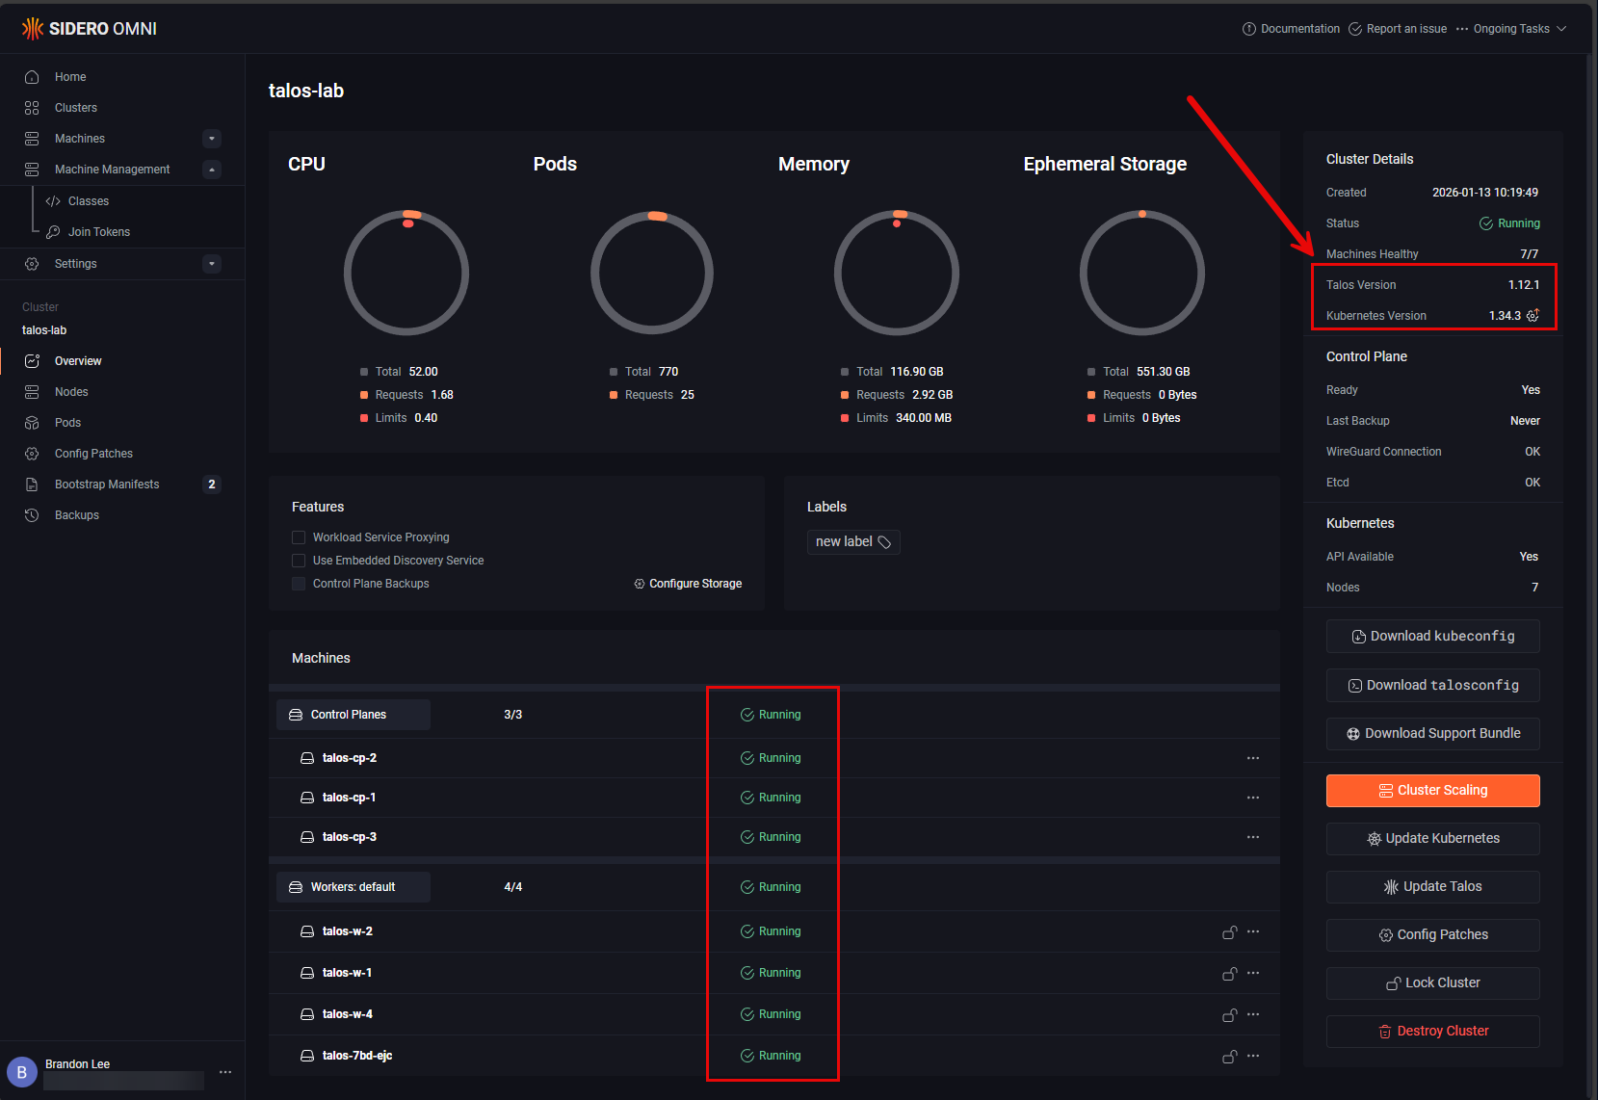1598x1100 pixels.
Task: Open the Backups menu item
Action: pos(122,515)
